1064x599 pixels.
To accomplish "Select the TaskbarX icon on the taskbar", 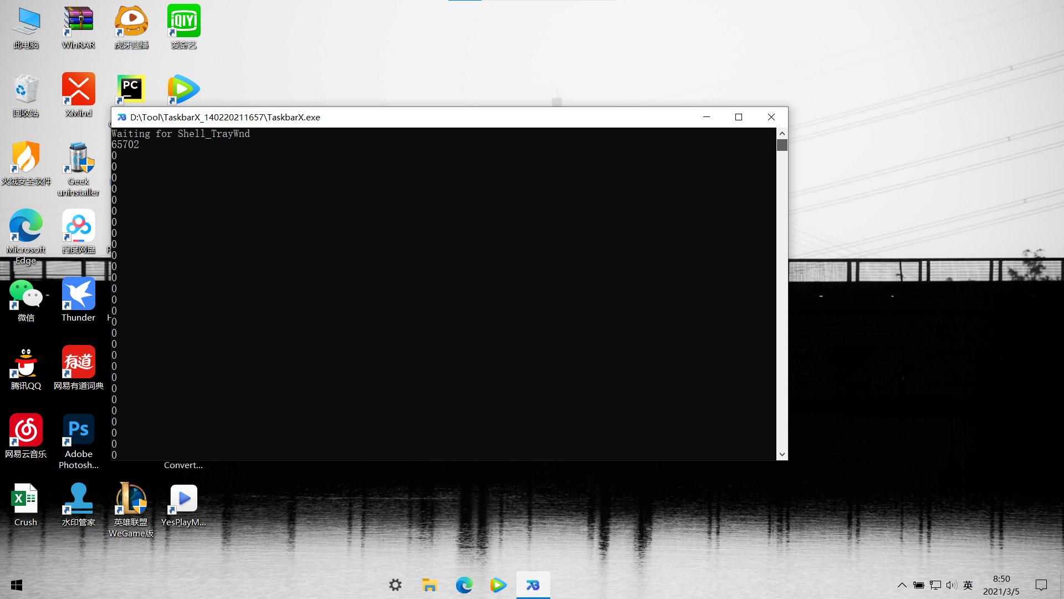I will point(533,585).
